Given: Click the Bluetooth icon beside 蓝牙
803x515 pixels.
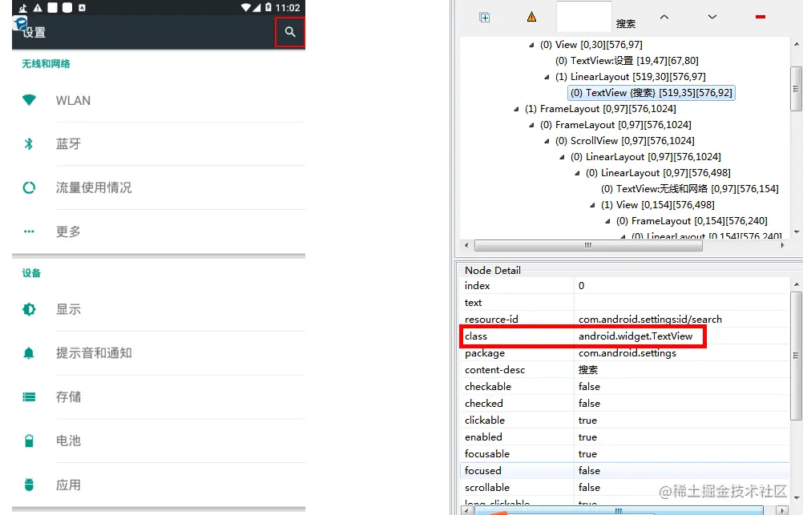Looking at the screenshot, I should 29,144.
